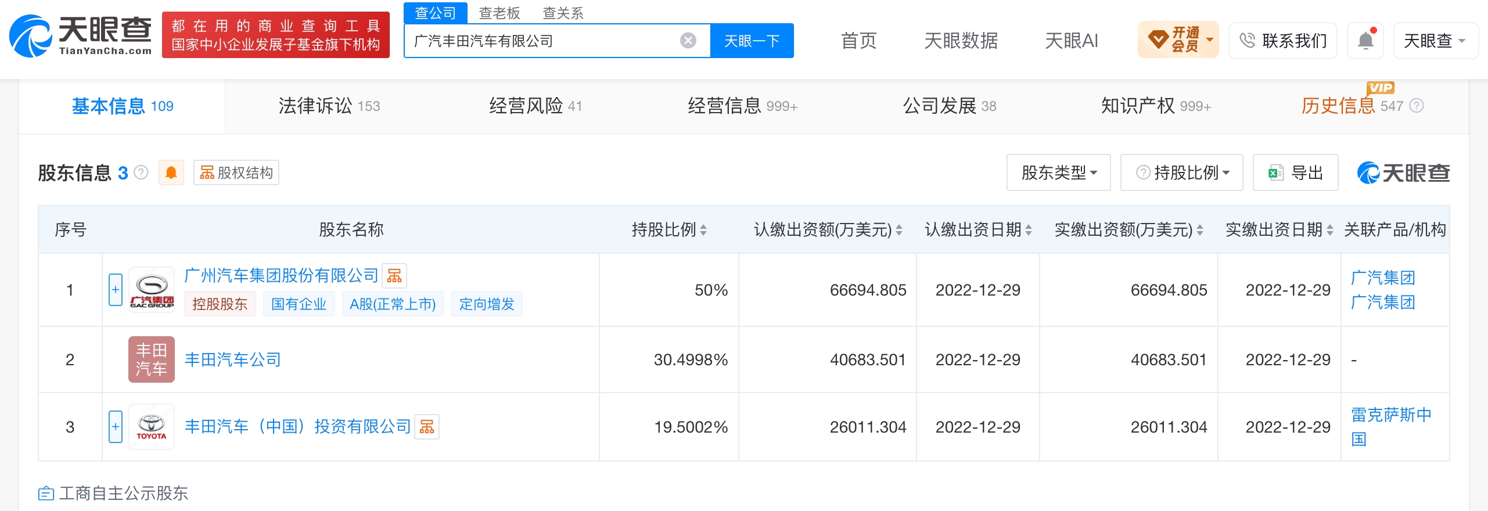1488x511 pixels.
Task: Expand row 3 丰田汽车（中国）plus toggle
Action: tap(116, 427)
